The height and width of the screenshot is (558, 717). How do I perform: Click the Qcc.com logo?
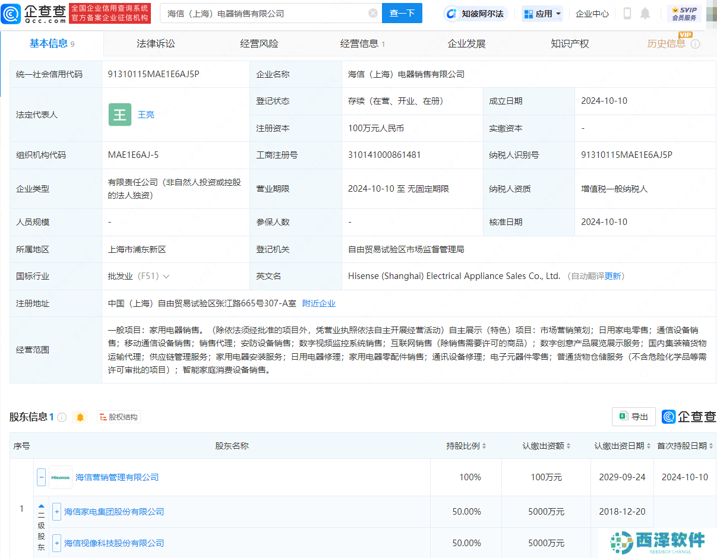34,13
